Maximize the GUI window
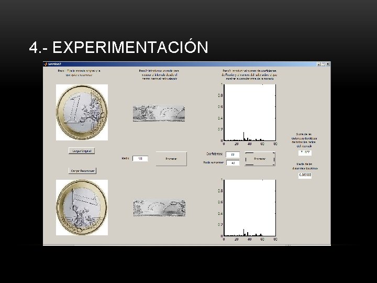 coord(323,64)
